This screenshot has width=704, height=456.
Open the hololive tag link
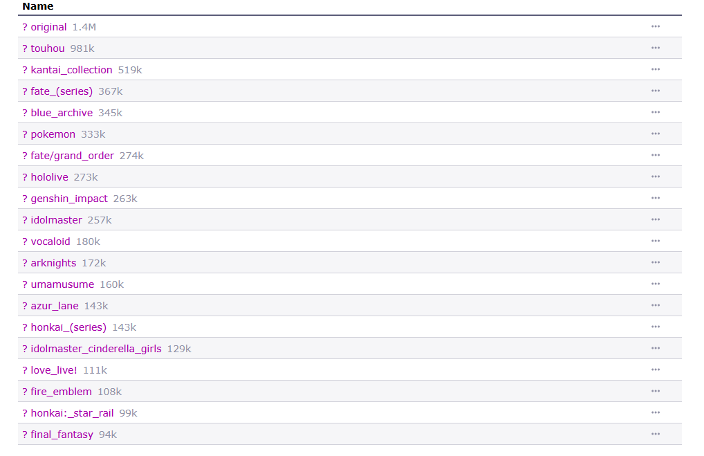49,177
